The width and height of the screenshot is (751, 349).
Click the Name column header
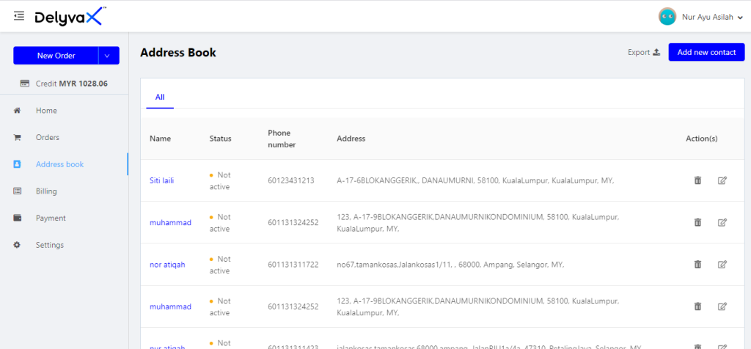161,139
